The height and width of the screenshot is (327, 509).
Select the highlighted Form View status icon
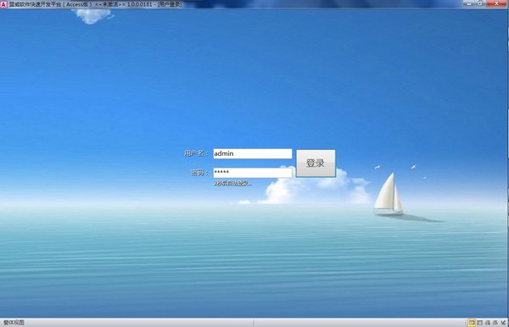472,323
